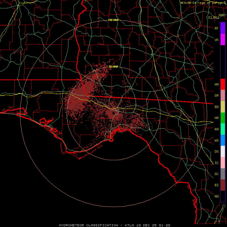Click the HHC product code label
This screenshot has width=227, height=227.
click(222, 15)
